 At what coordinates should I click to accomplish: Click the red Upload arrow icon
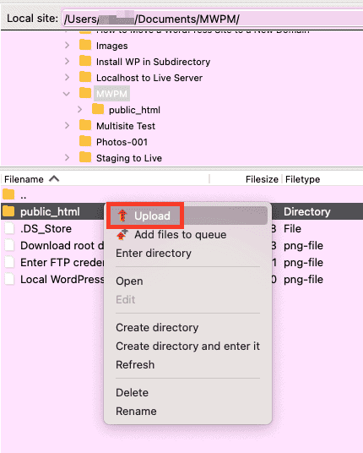122,216
